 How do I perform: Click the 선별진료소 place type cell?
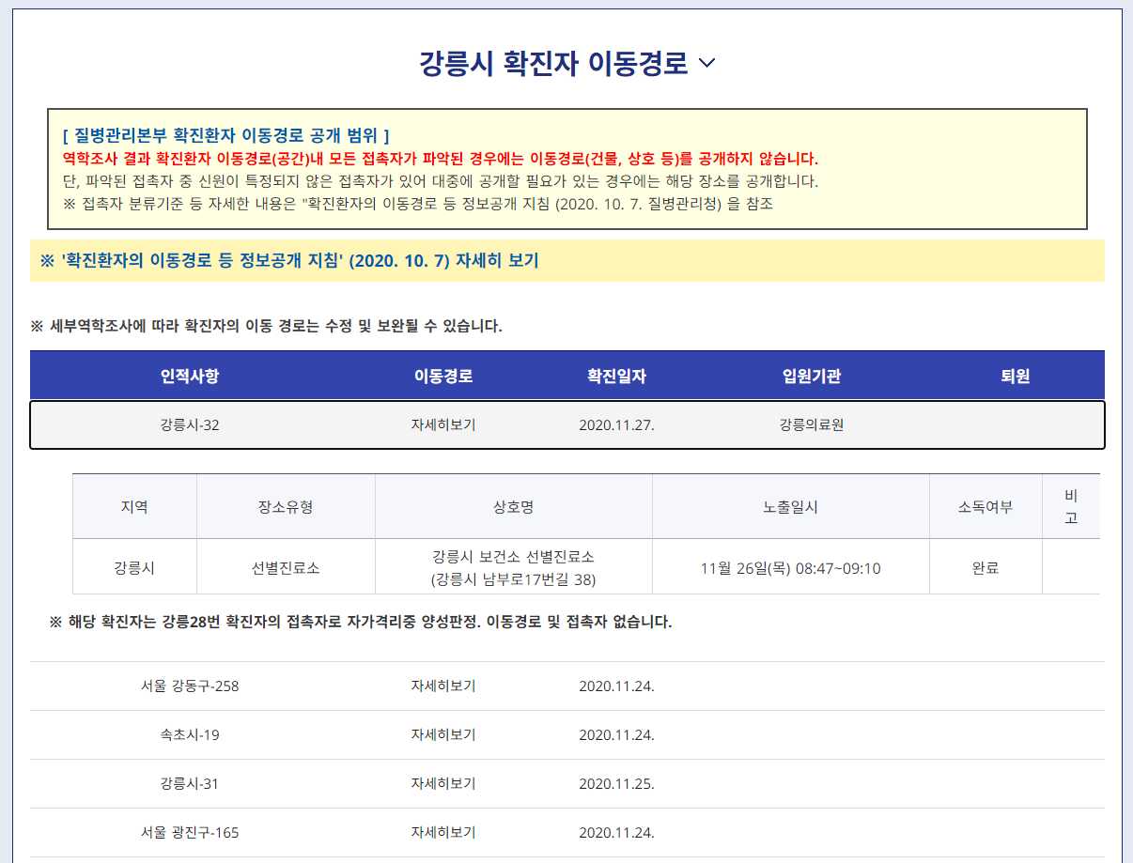[286, 567]
